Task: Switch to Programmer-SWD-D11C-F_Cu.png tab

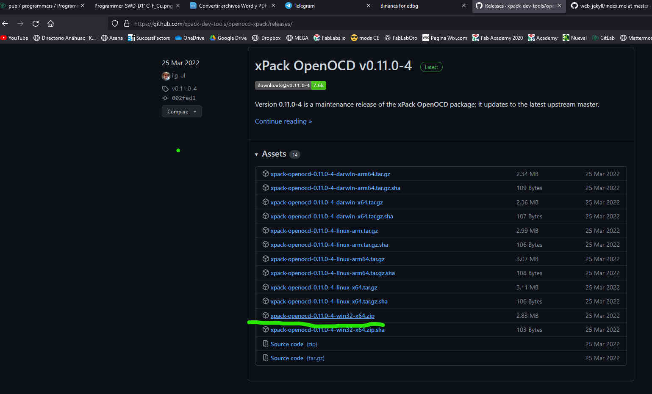Action: 133,6
